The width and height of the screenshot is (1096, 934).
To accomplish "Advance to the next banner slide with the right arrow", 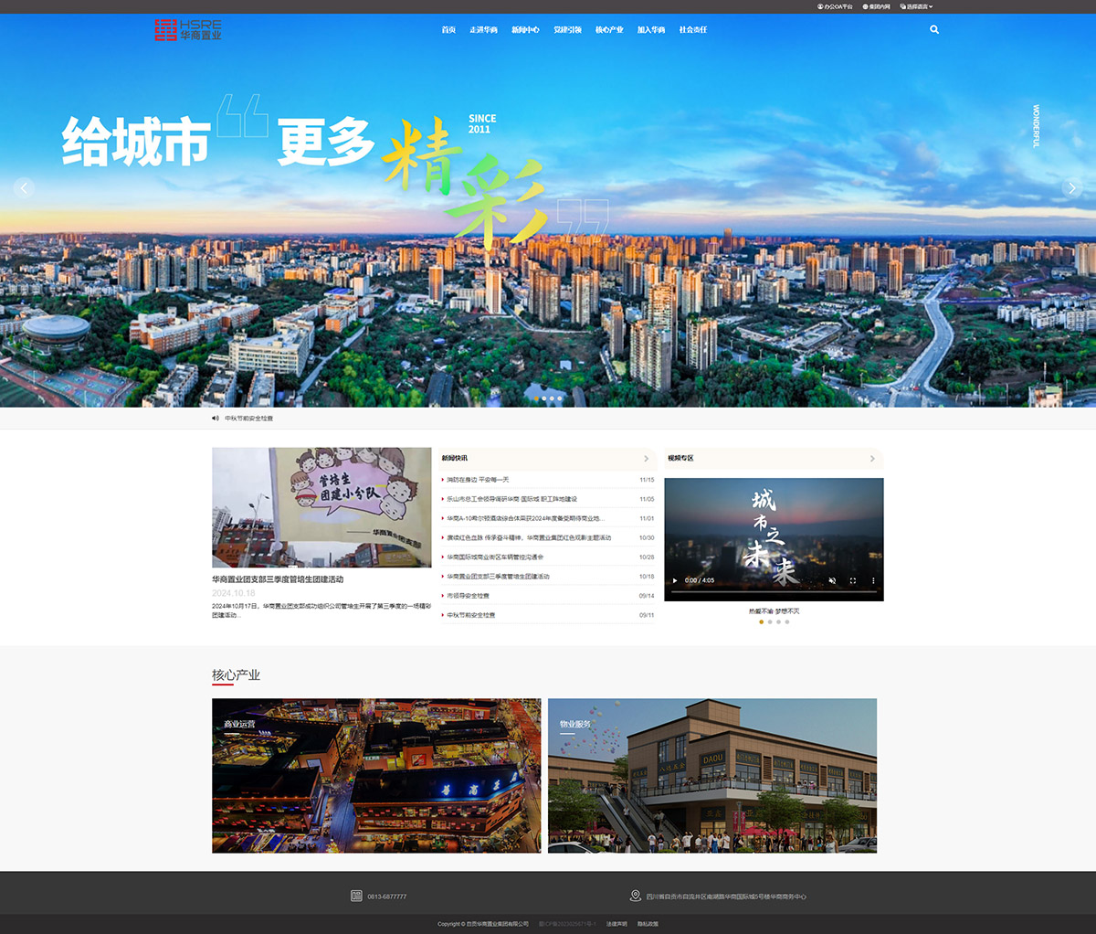I will click(x=1071, y=187).
